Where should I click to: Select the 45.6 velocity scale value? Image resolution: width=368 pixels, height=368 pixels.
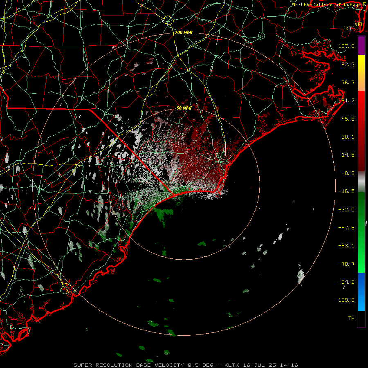(x=348, y=119)
